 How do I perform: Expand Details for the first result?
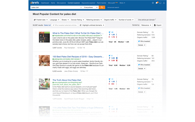pos(141,45)
